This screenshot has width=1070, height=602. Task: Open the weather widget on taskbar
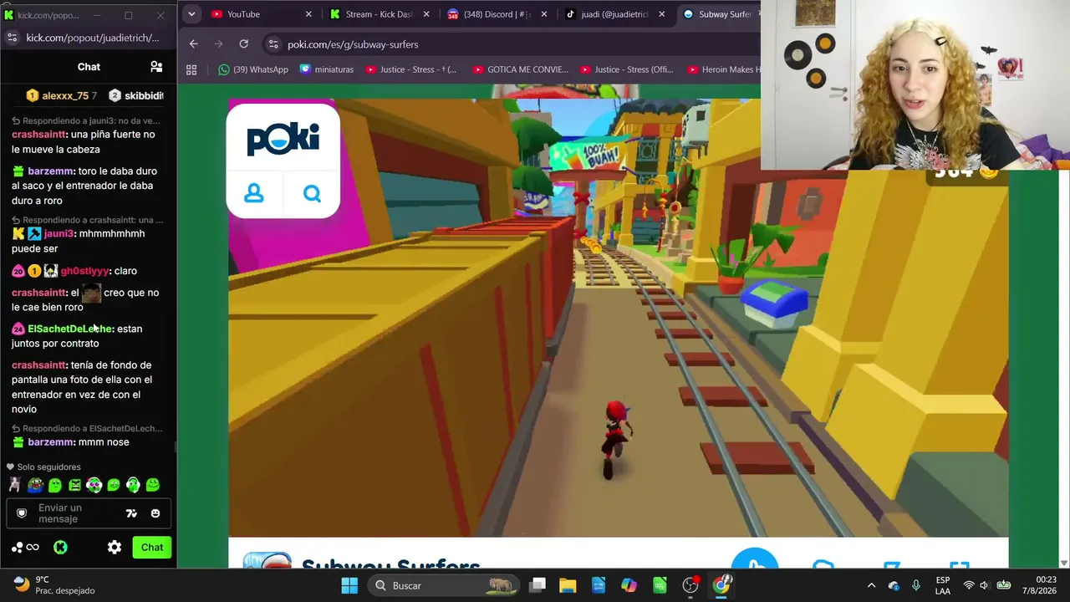coord(54,585)
